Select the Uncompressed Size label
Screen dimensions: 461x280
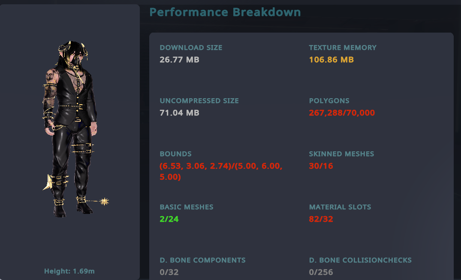coord(199,101)
